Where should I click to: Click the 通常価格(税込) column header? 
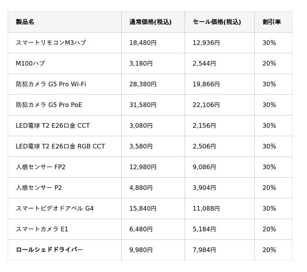tap(150, 22)
